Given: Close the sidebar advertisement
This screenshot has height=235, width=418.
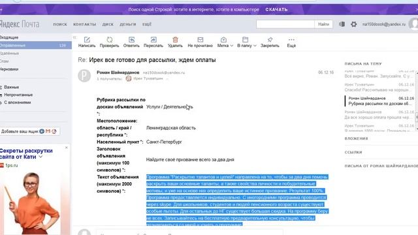Looking at the screenshot, I should [67, 148].
